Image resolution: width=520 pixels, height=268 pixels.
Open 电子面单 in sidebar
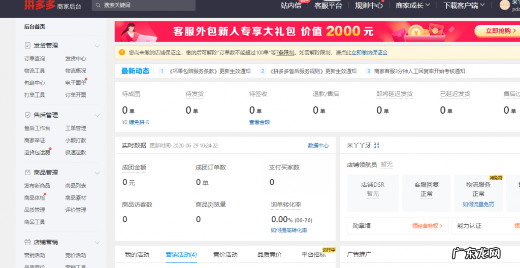(76, 83)
